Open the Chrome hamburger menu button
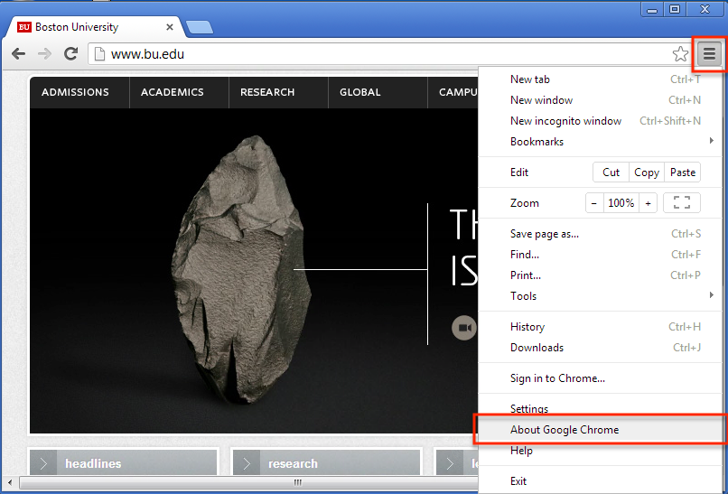 [x=709, y=54]
